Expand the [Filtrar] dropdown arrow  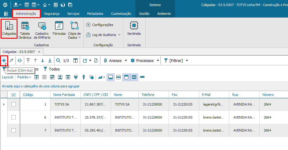[187, 60]
